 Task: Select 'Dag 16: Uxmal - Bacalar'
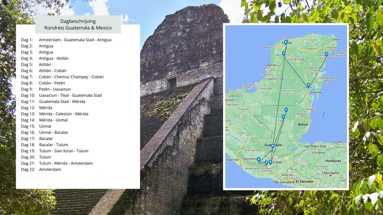click(x=45, y=132)
